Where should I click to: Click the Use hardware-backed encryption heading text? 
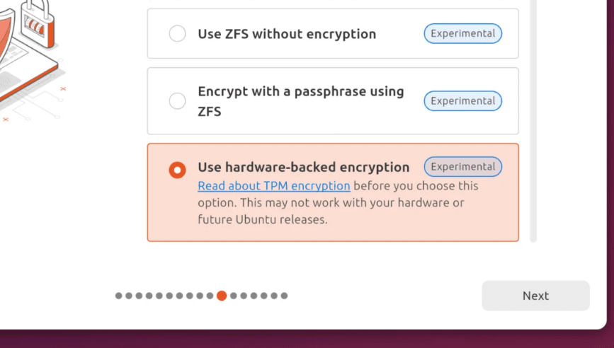pos(303,168)
